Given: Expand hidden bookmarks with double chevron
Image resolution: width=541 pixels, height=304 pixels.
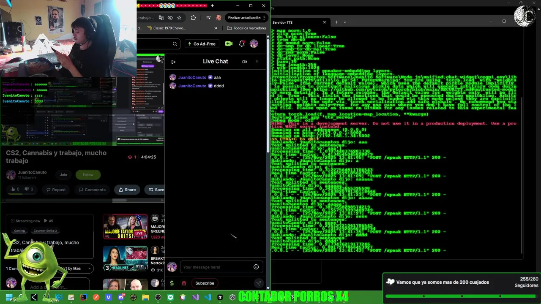Looking at the screenshot, I should (x=216, y=28).
